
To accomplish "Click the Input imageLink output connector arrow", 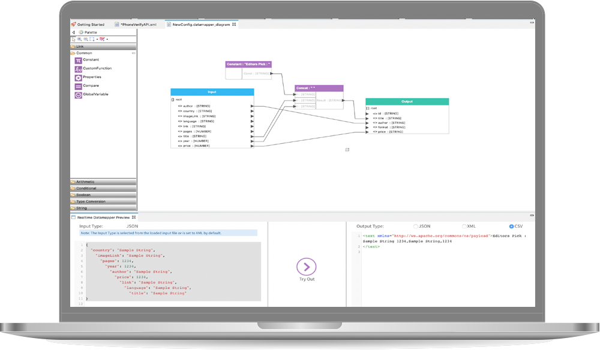I will [252, 116].
